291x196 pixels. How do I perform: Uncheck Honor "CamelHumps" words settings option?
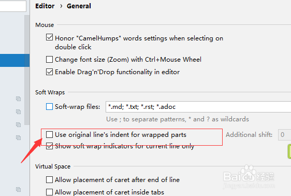coord(49,37)
